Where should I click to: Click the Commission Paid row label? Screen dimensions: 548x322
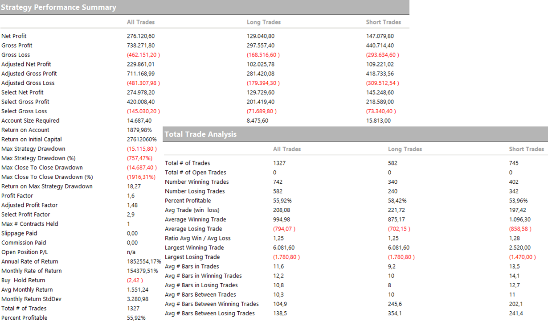click(25, 243)
